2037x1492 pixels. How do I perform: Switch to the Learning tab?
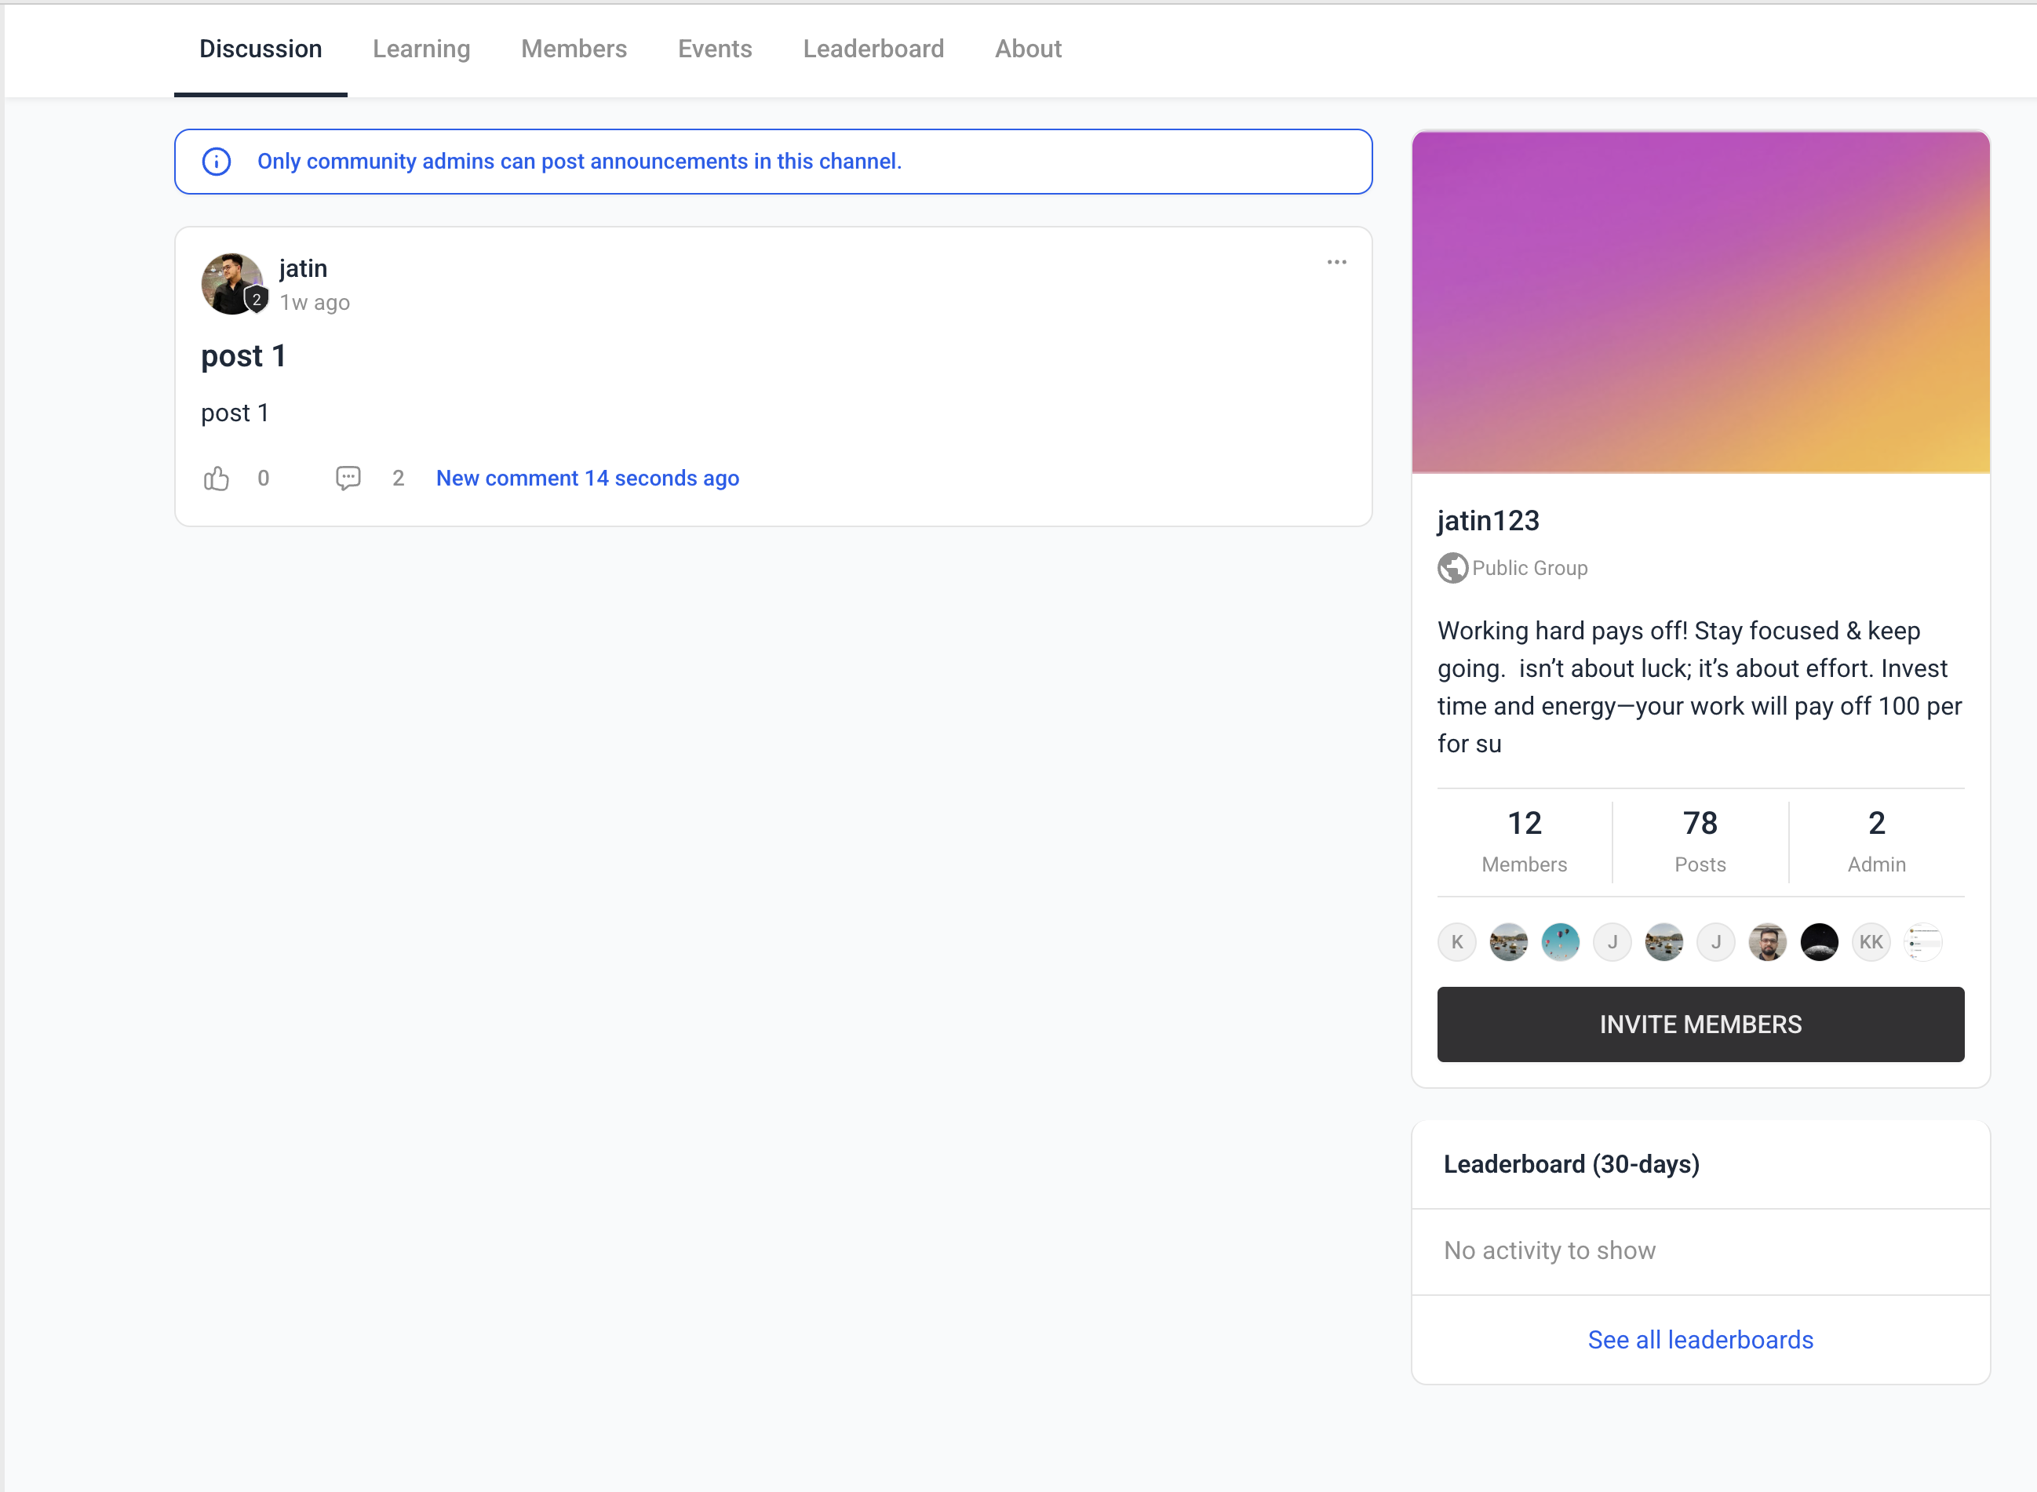point(421,49)
